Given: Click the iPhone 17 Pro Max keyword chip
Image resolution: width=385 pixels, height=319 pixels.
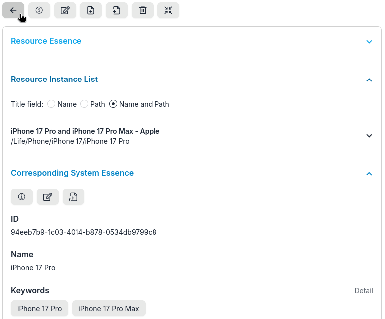Looking at the screenshot, I should tap(109, 309).
